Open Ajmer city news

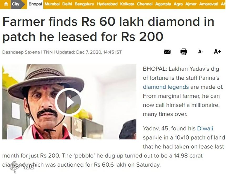click(191, 4)
